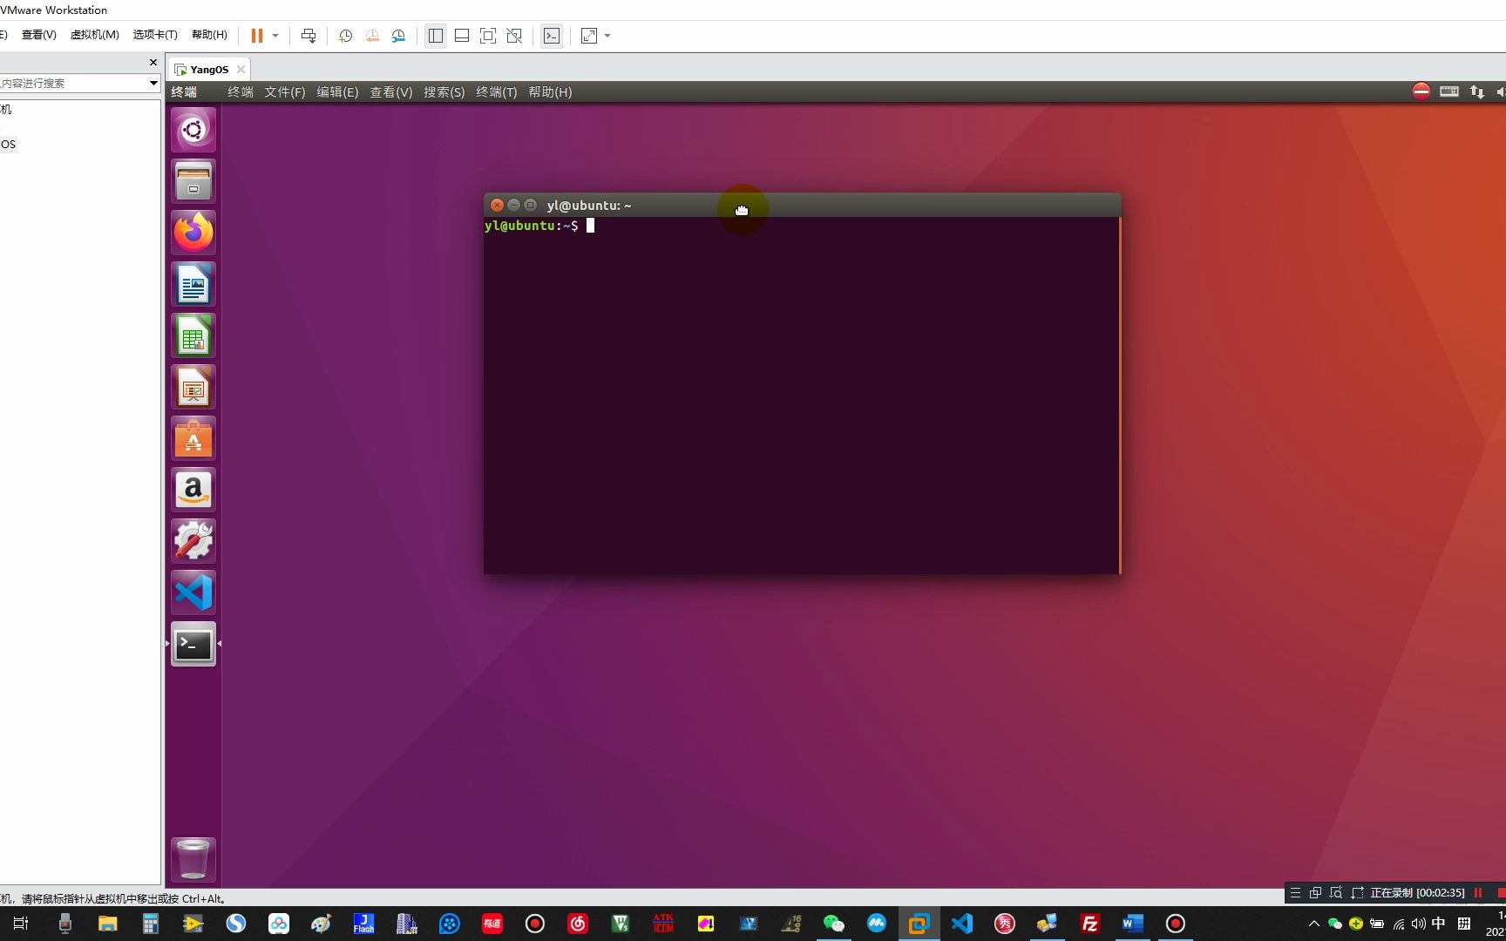Toggle Unity mode in VMware toolbar
The image size is (1506, 941).
tap(514, 36)
